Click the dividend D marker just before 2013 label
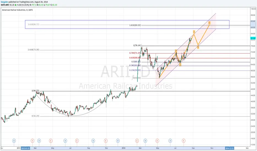 pos(14,141)
